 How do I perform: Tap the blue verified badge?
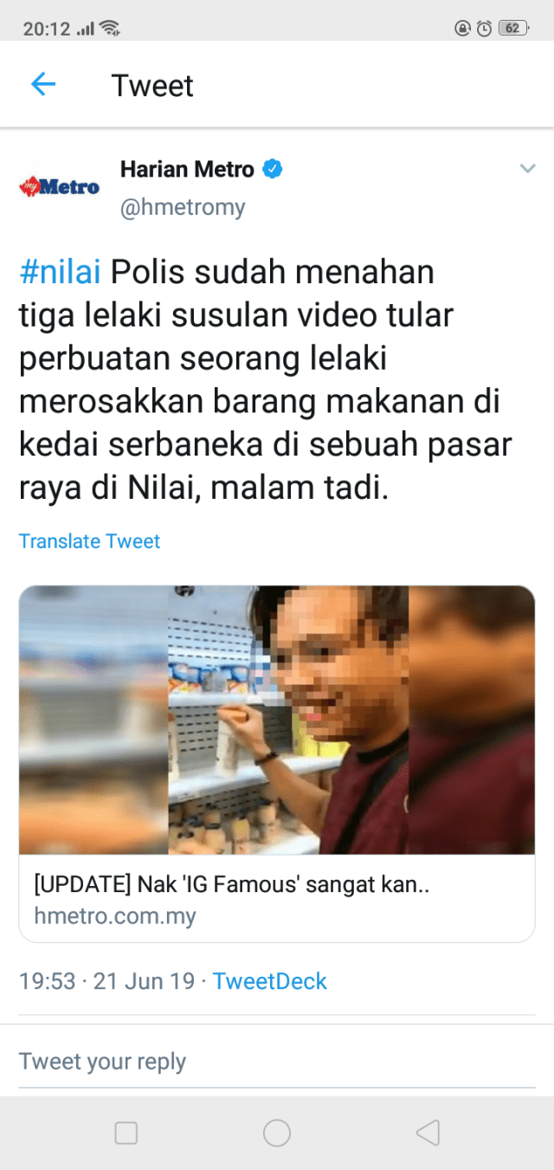[273, 169]
